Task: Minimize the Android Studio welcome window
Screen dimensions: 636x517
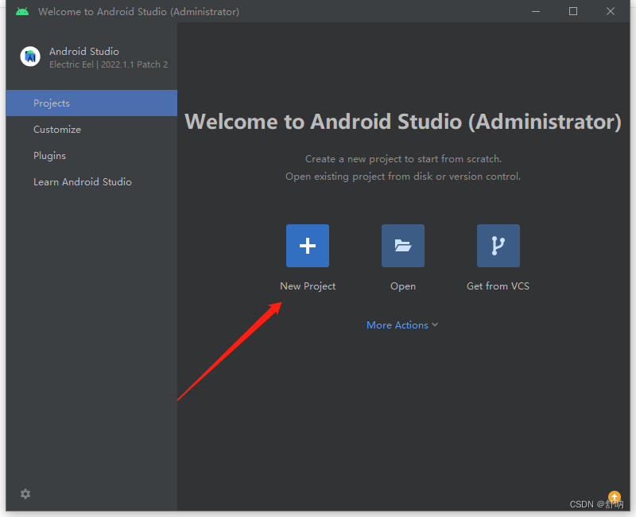Action: point(536,11)
